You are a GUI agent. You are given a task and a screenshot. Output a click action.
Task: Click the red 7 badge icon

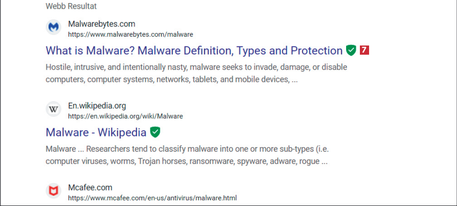click(x=364, y=50)
